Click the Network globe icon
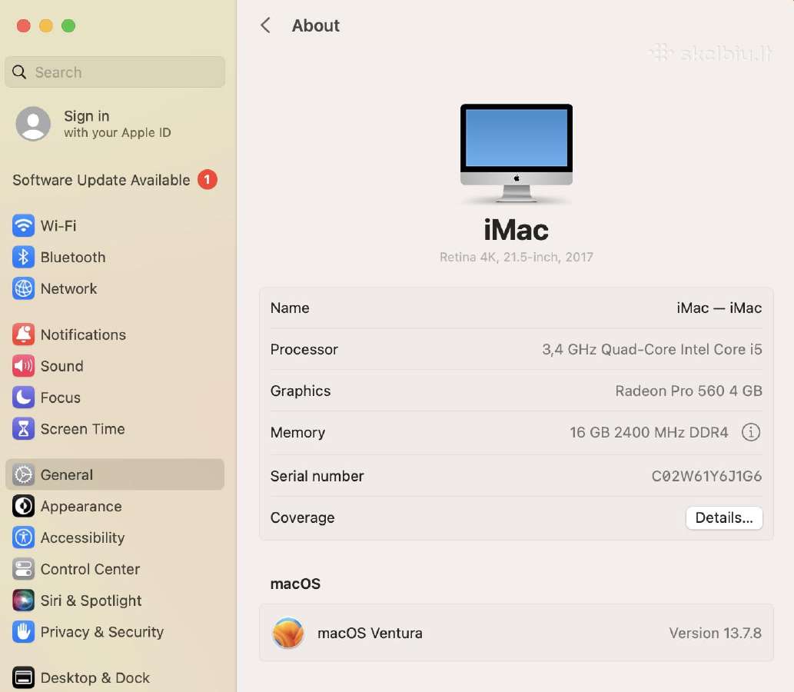This screenshot has height=692, width=794. click(23, 288)
